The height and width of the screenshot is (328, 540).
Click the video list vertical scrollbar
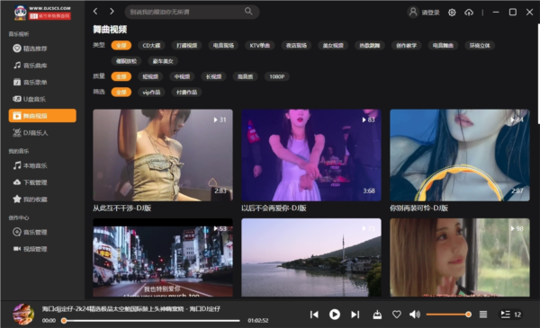pos(538,74)
